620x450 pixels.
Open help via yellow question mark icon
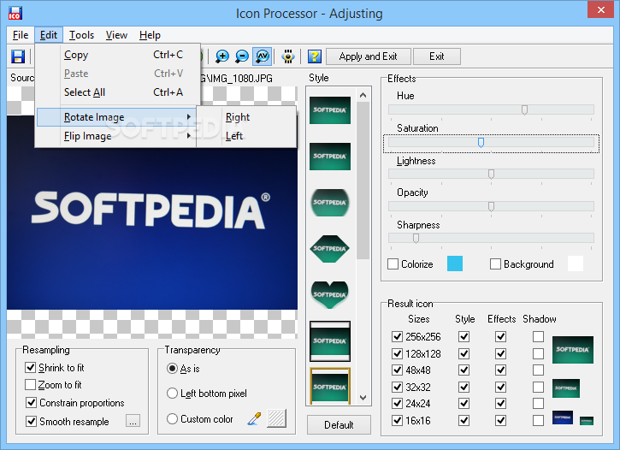pyautogui.click(x=315, y=56)
